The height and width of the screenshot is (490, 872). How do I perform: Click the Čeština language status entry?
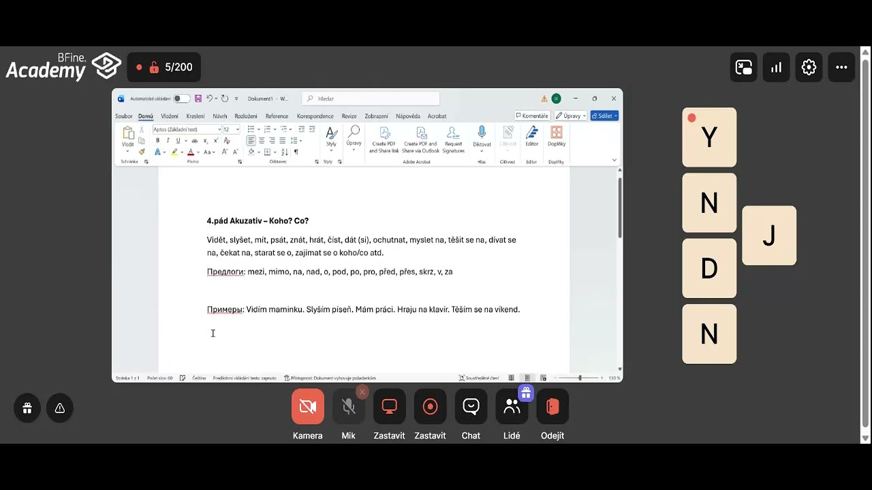pos(199,378)
